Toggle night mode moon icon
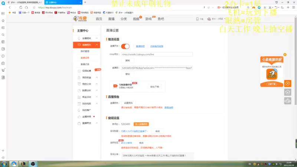 pos(283,7)
